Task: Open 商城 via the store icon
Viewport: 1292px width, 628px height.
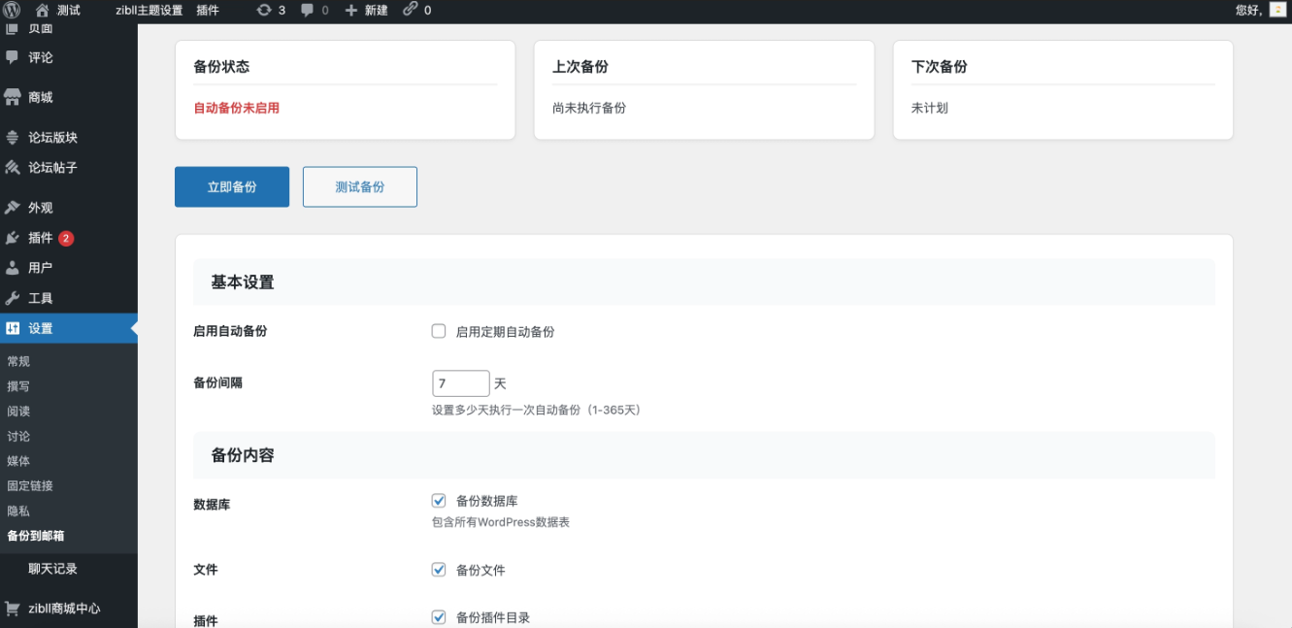Action: [x=12, y=96]
